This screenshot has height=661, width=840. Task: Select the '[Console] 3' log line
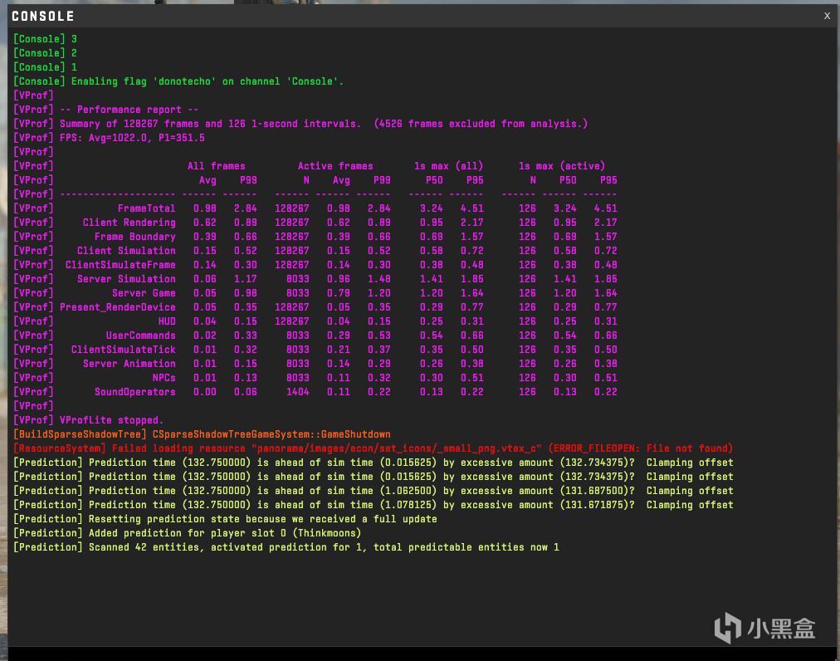pos(45,39)
